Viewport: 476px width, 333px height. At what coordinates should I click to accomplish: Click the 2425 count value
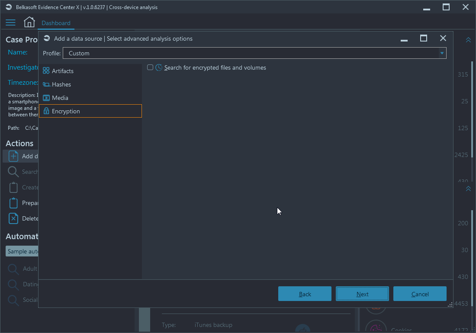461,155
